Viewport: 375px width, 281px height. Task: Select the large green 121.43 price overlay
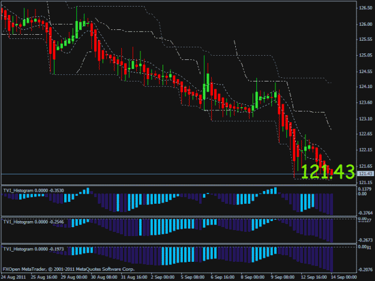(328, 172)
